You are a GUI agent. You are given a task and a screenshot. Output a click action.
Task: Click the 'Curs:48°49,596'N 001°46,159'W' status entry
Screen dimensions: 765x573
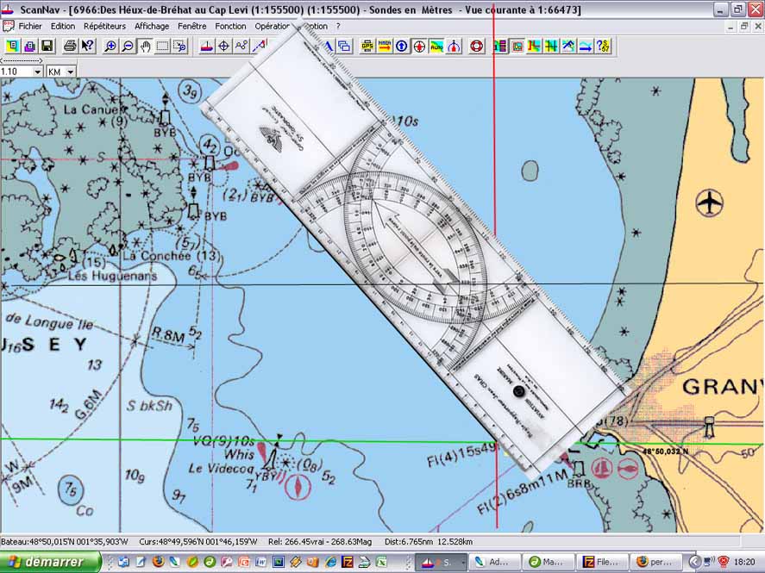point(198,541)
